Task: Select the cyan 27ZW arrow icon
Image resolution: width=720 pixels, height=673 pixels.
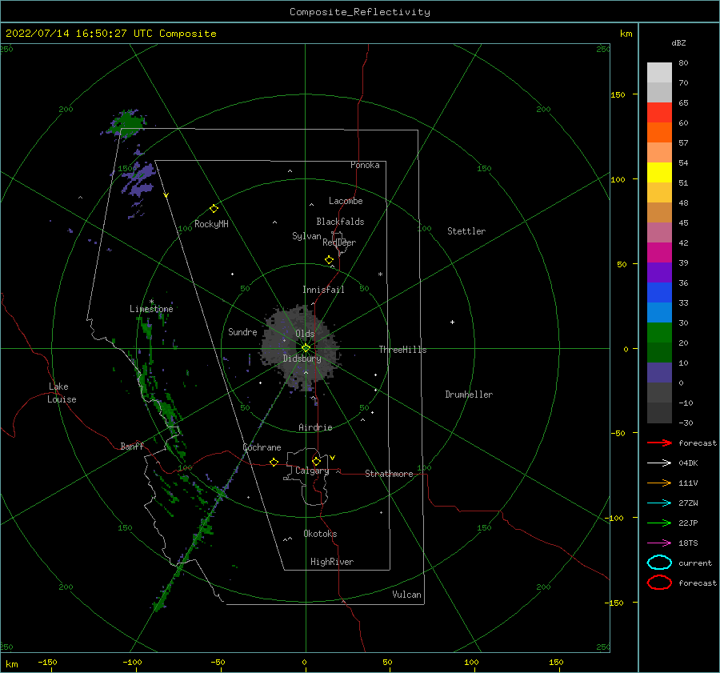Action: click(659, 503)
